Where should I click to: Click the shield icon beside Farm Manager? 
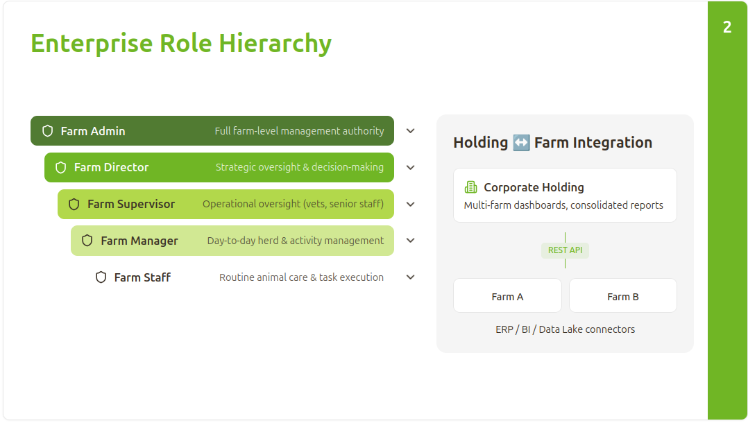click(87, 241)
